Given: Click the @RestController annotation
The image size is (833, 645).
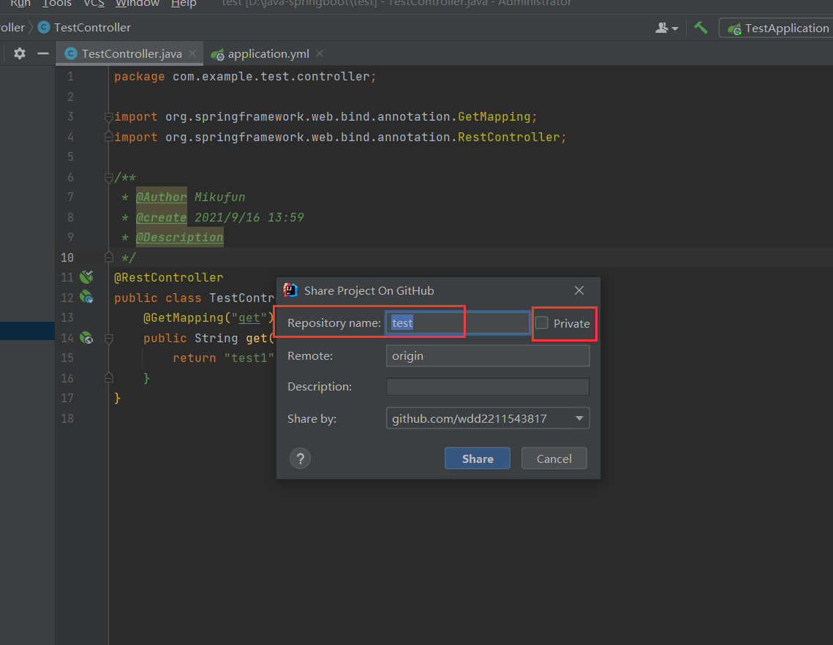Looking at the screenshot, I should [x=168, y=277].
